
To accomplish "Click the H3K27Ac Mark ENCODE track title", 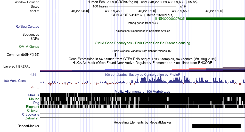I will click(142, 63).
